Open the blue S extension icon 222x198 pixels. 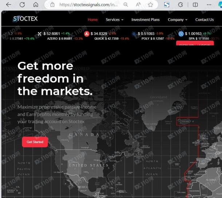pyautogui.click(x=167, y=5)
